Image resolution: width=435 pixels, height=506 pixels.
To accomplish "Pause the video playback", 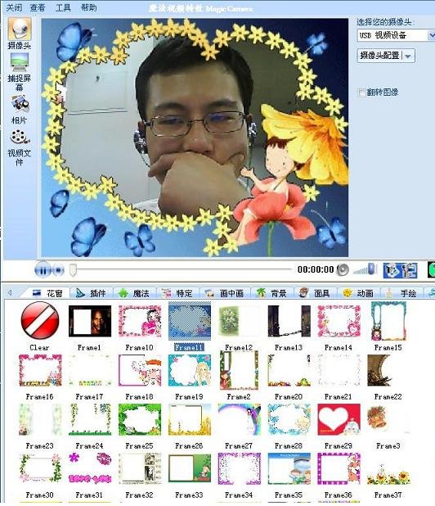I will 43,269.
